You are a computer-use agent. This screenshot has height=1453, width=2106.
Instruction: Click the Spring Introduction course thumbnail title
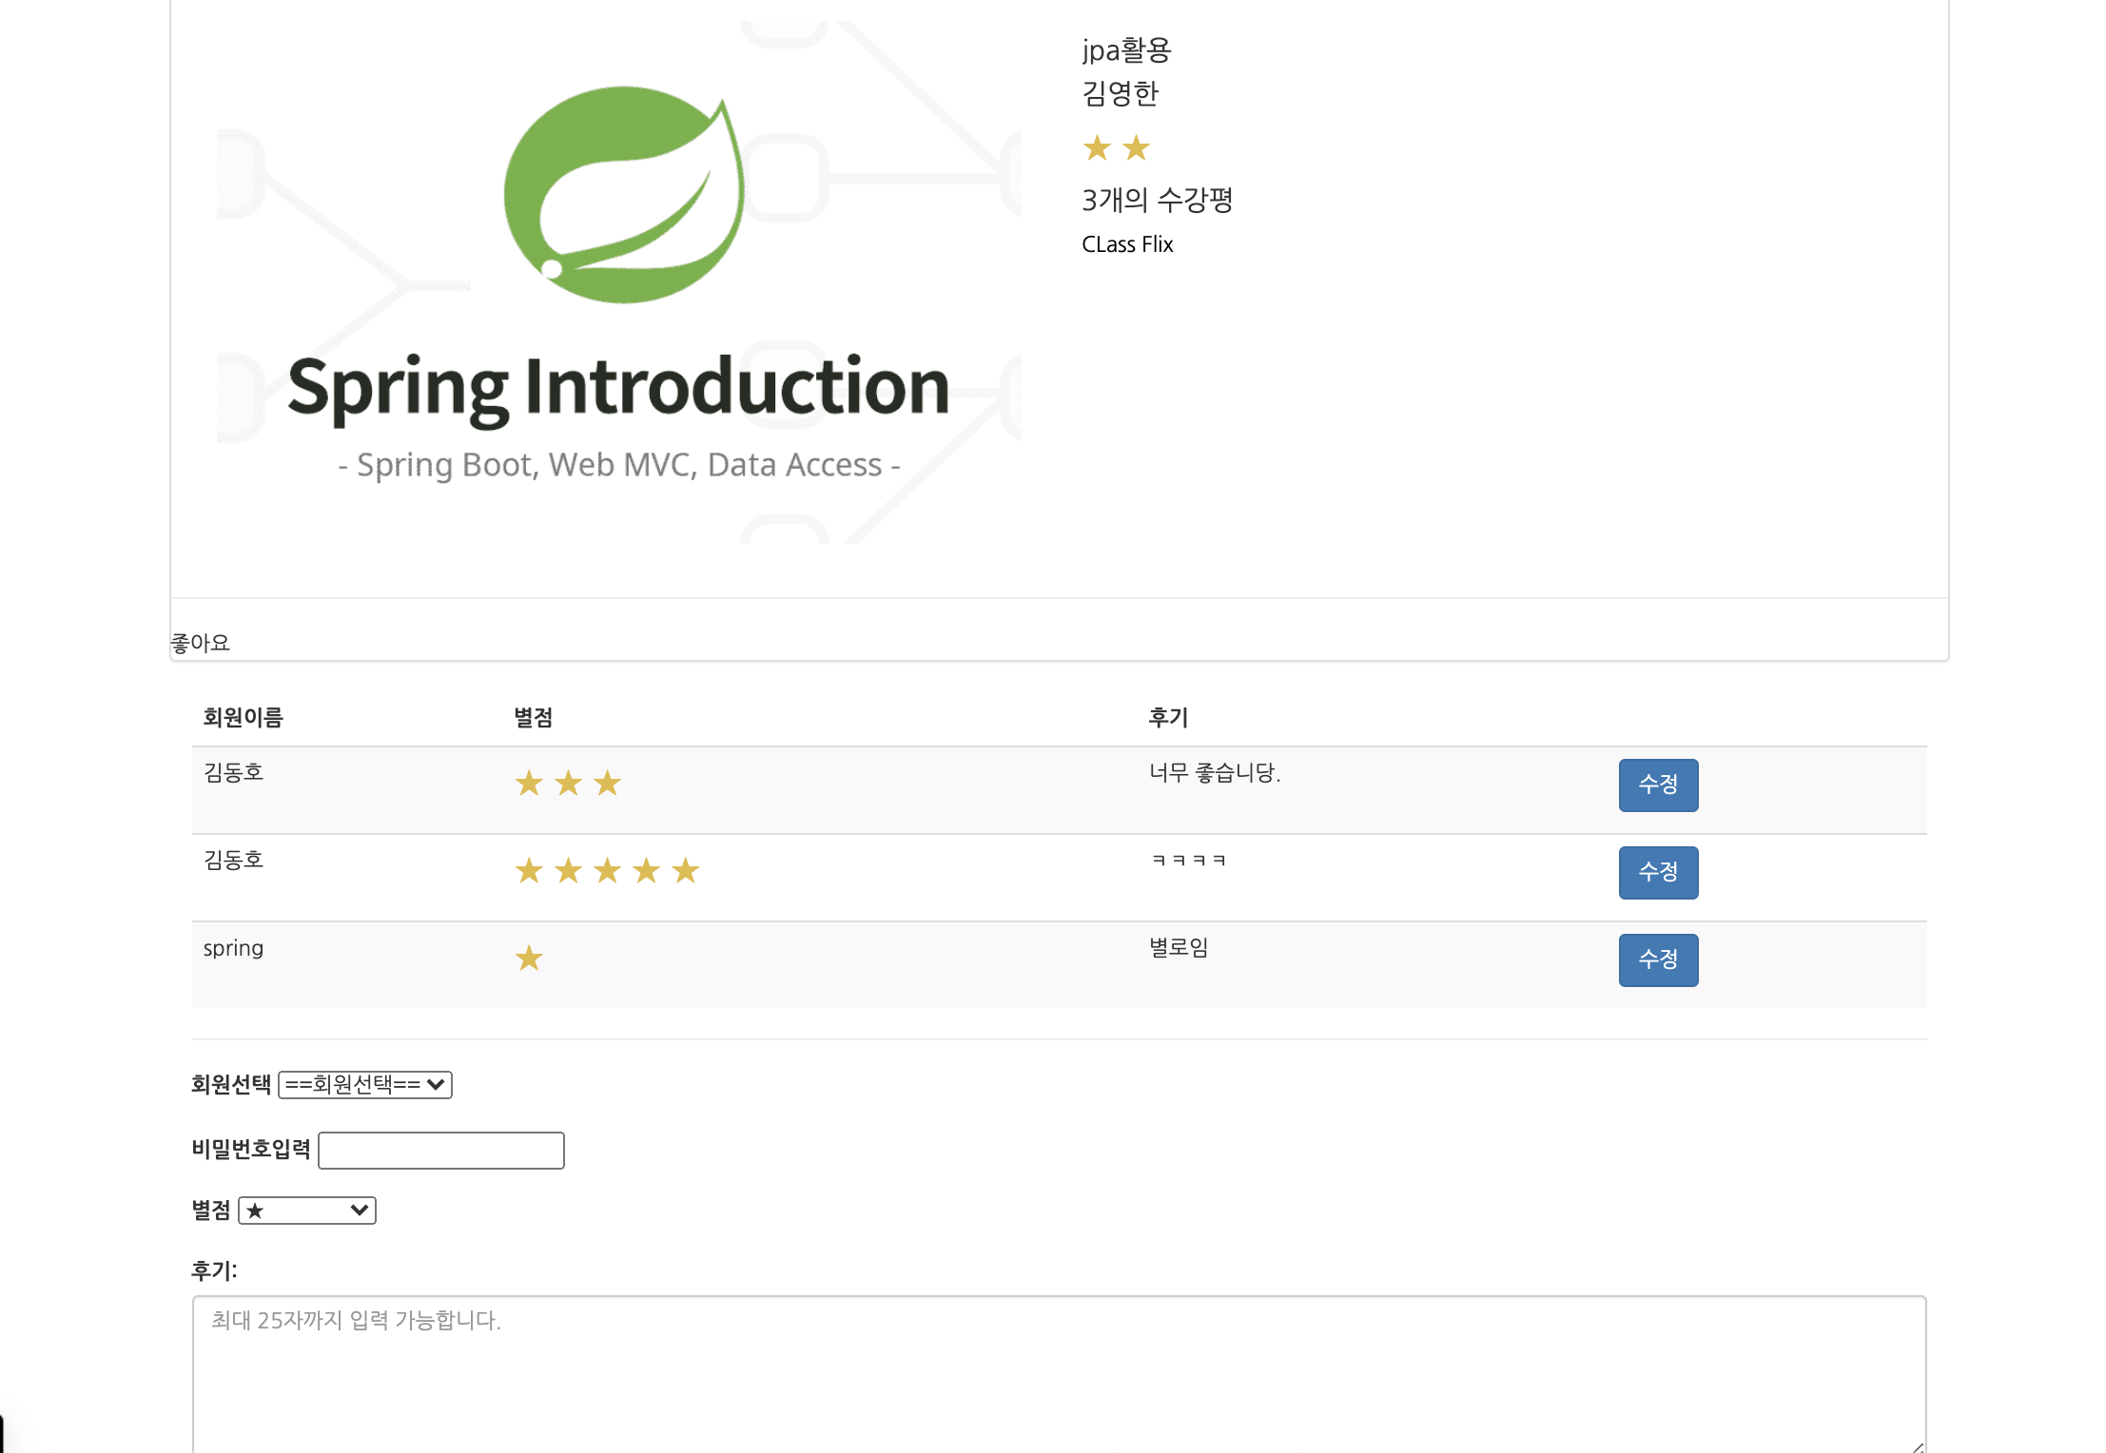618,387
